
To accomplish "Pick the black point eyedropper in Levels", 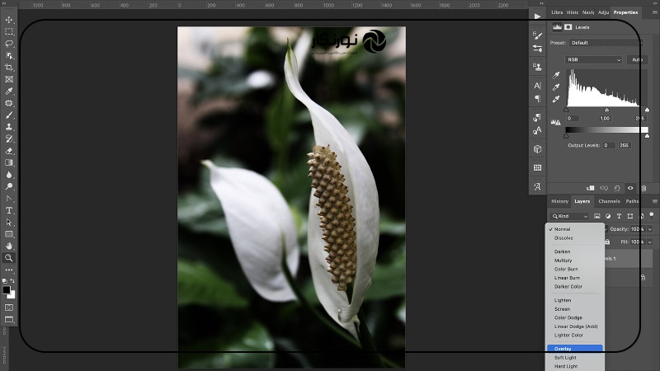I will point(556,75).
